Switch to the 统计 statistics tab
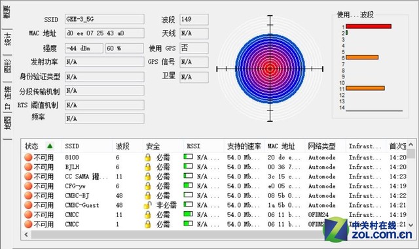Screen dimensions: 419x249 (x=7, y=39)
